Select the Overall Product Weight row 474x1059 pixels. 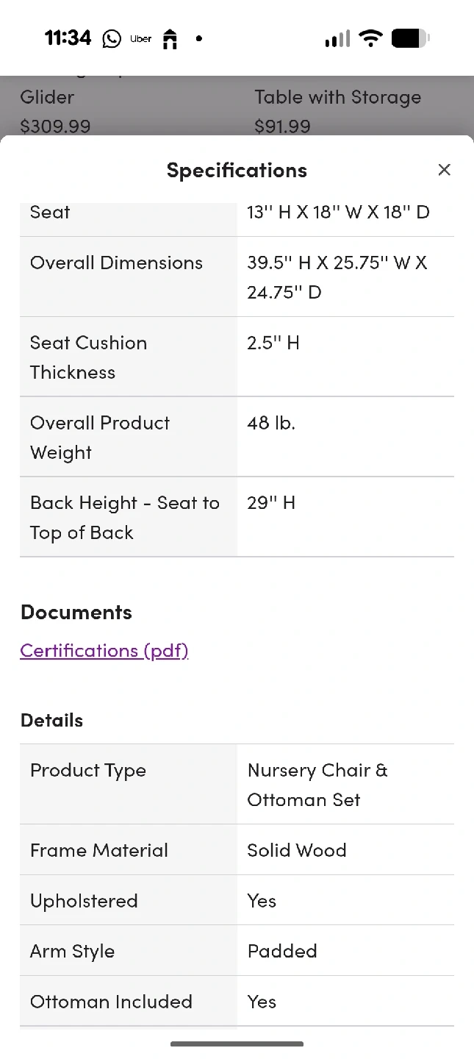pos(237,438)
